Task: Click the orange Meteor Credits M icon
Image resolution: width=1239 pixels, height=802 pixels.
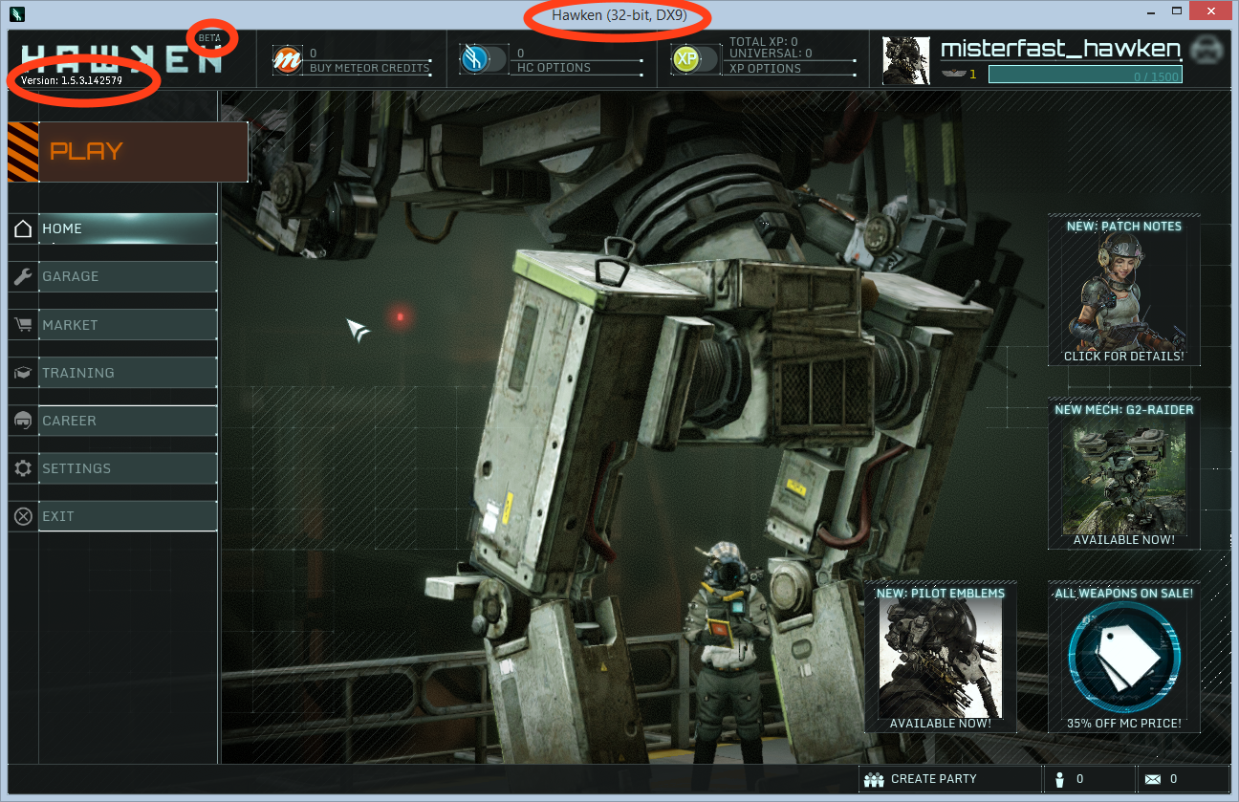Action: (x=287, y=60)
